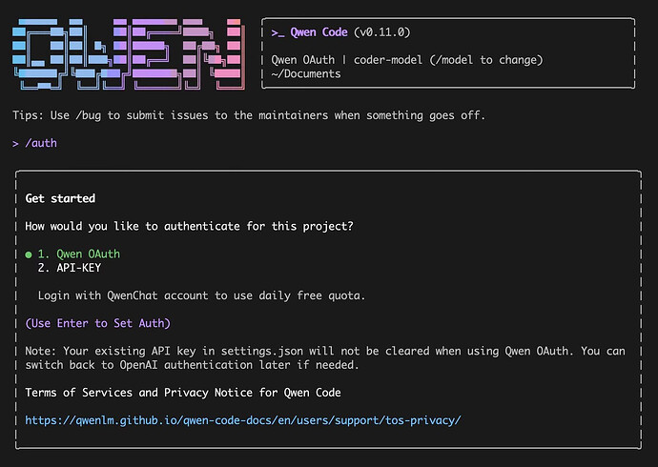Click the > prompt symbol before /auth
Viewport: 658px width, 467px height.
pyautogui.click(x=16, y=143)
